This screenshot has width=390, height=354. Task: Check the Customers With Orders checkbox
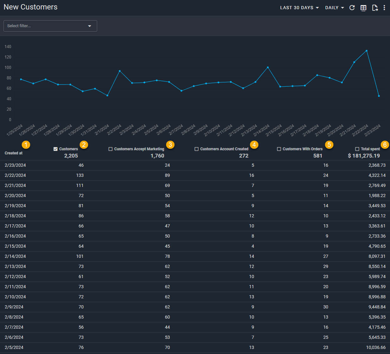point(279,149)
